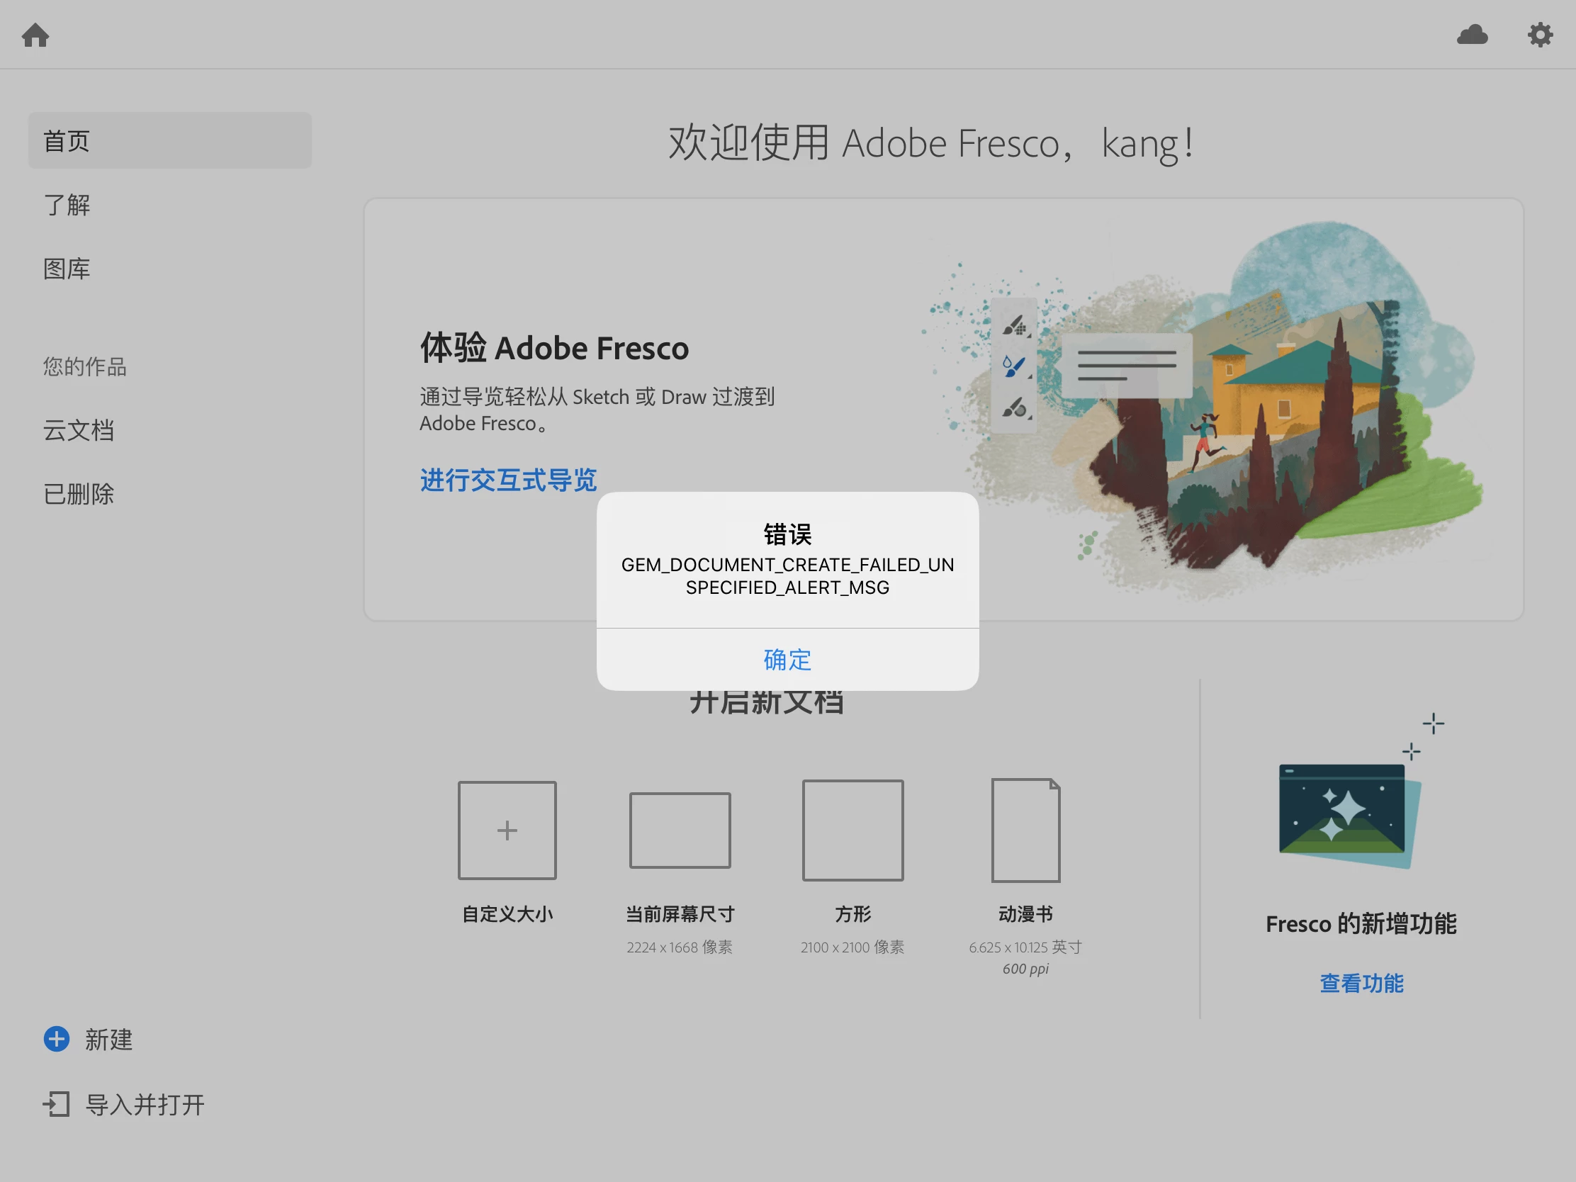Click the blue plus icon beside 新建
Image resolution: width=1576 pixels, height=1182 pixels.
click(56, 1039)
